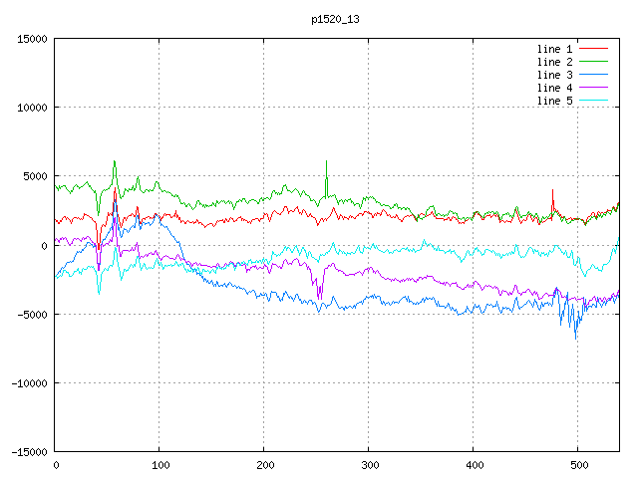The width and height of the screenshot is (638, 478).
Task: Select the 'line 4' legend label
Action: [x=555, y=88]
